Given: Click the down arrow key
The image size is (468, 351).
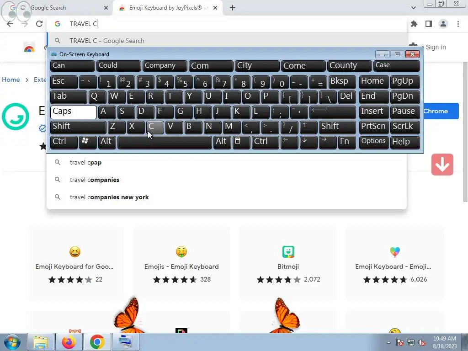Looking at the screenshot, I should click(x=308, y=142).
